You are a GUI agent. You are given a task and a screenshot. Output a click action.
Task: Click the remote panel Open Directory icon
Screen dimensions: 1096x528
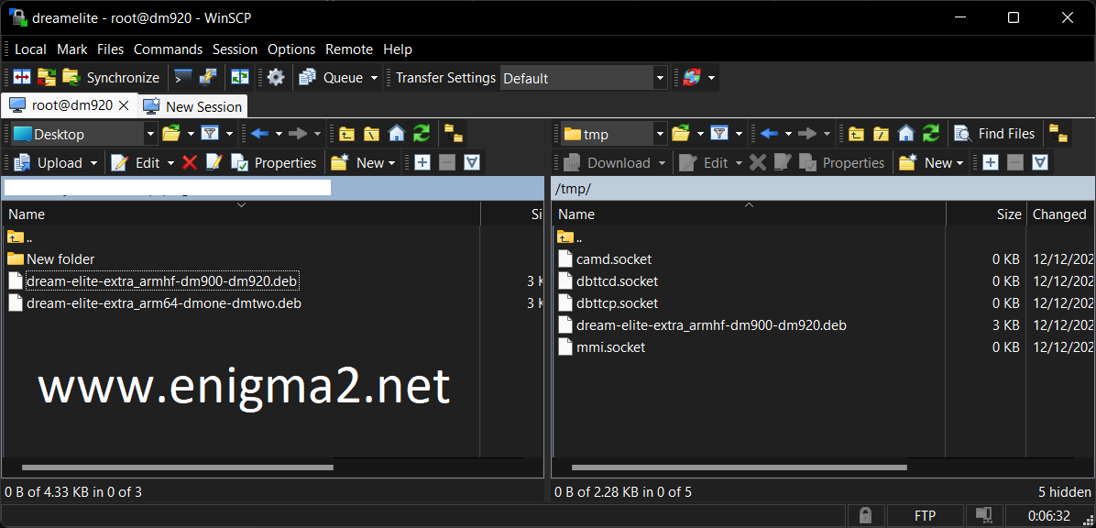681,134
